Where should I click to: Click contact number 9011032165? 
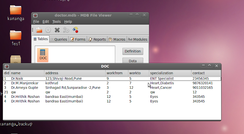(203, 88)
